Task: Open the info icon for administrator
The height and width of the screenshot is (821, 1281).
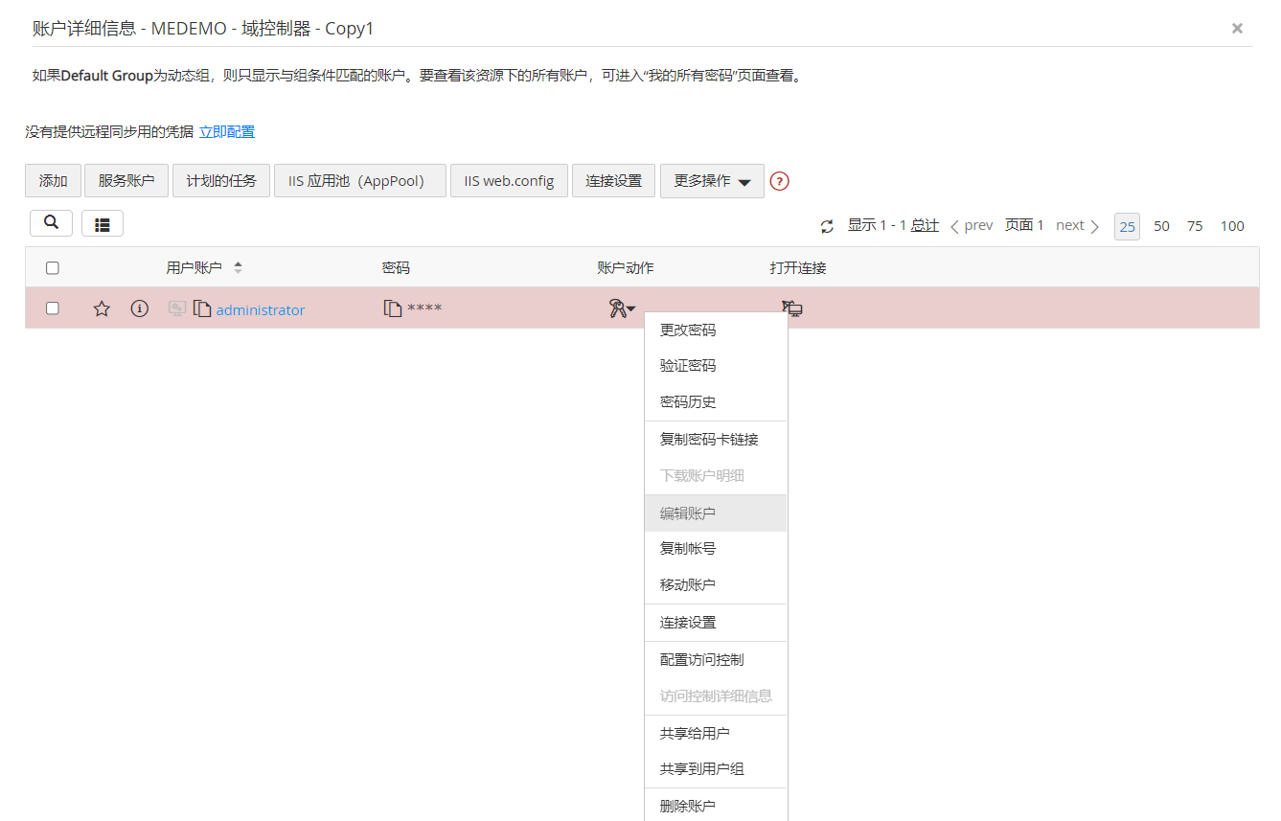Action: 140,308
